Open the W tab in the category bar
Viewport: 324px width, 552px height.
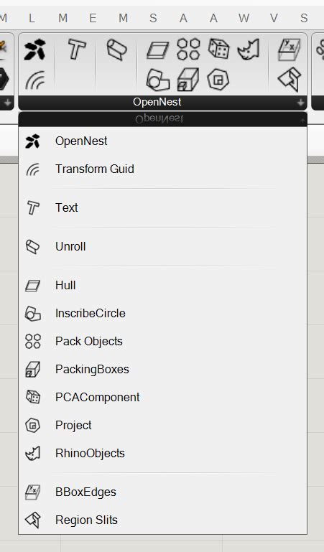(244, 18)
